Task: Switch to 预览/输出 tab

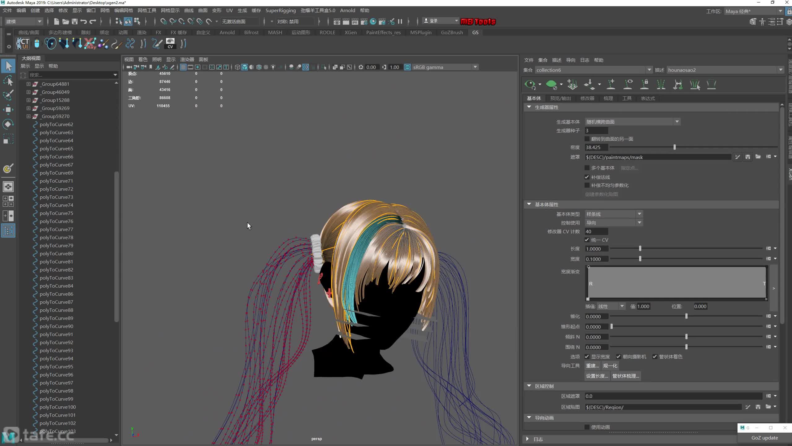Action: 560,98
